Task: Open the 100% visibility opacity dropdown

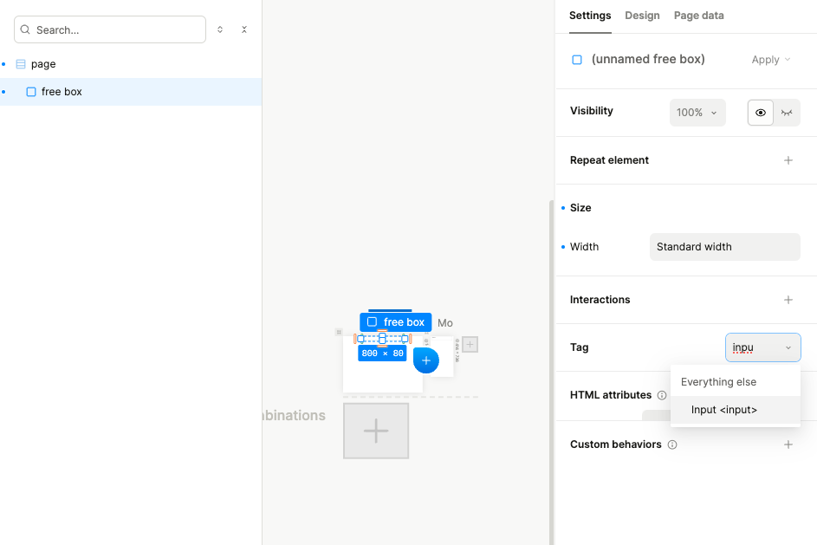Action: coord(697,113)
